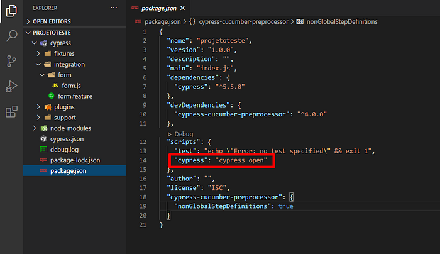Open package-lock.json in the file tree
440x254 pixels.
[x=75, y=160]
